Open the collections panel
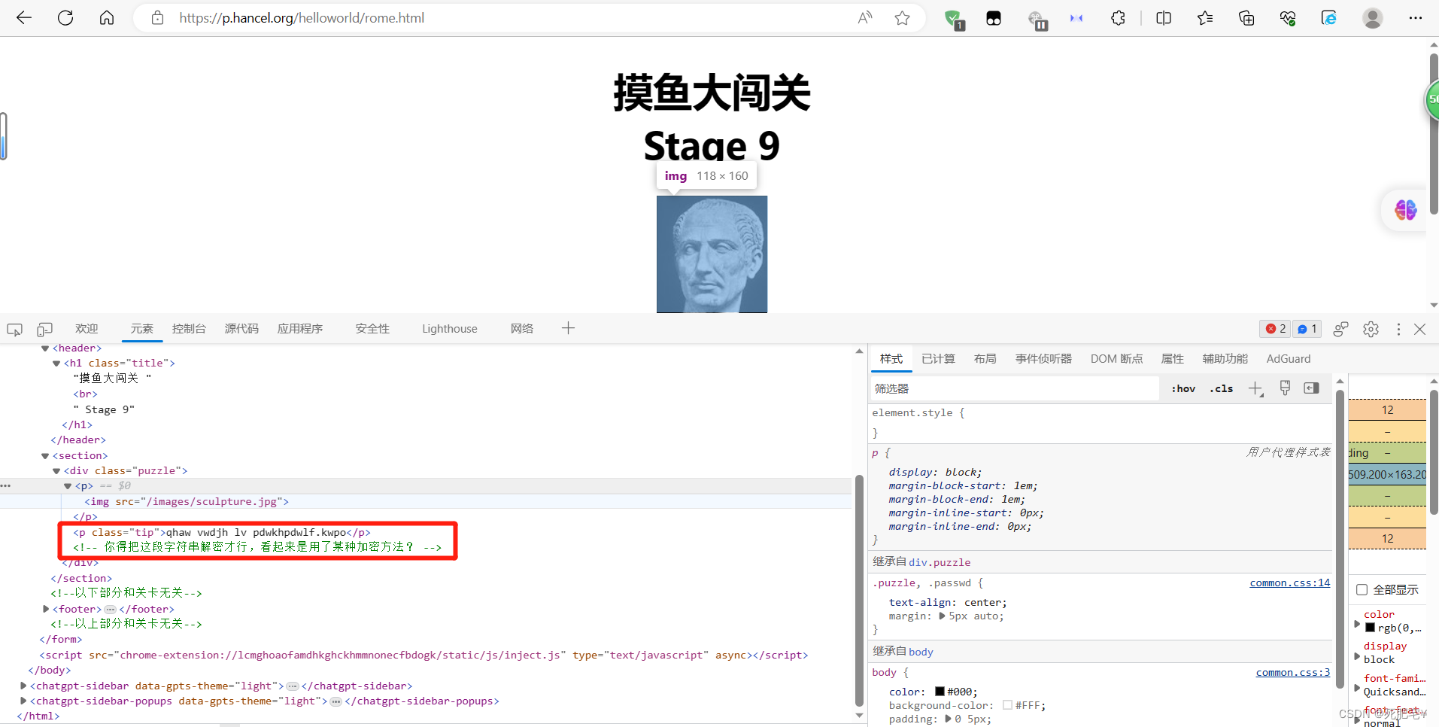This screenshot has width=1439, height=727. (1246, 18)
